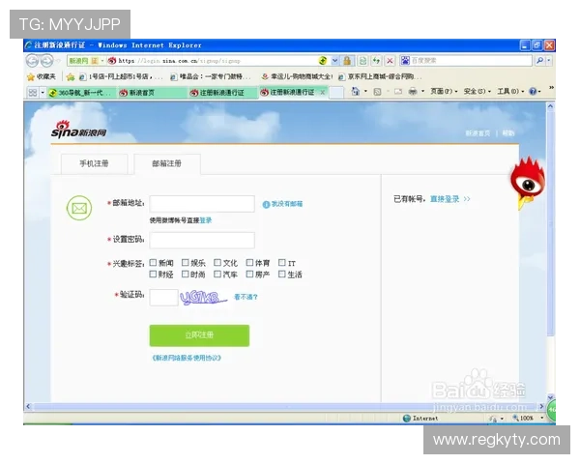Expand the 页面(P) dropdown menu
Viewport: 580px width, 464px height.
coord(444,92)
